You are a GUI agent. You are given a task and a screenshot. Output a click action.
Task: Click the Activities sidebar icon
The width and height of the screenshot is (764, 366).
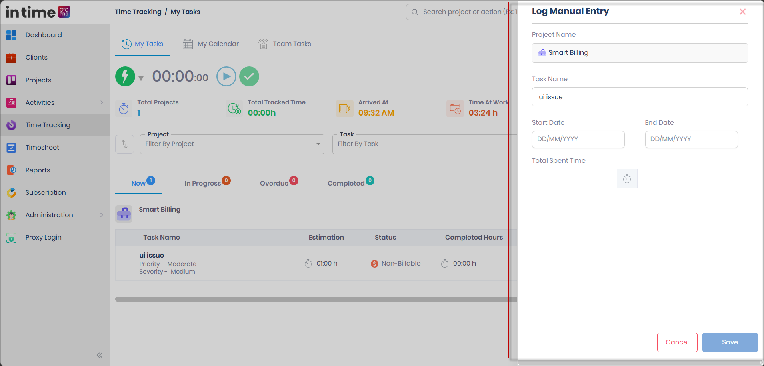click(x=12, y=102)
